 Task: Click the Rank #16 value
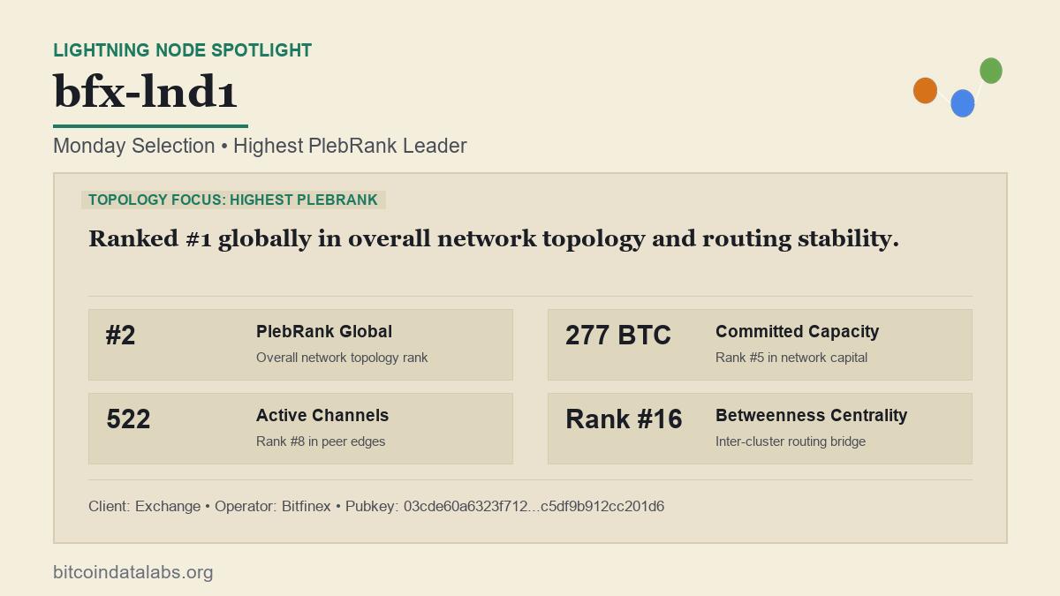click(624, 419)
